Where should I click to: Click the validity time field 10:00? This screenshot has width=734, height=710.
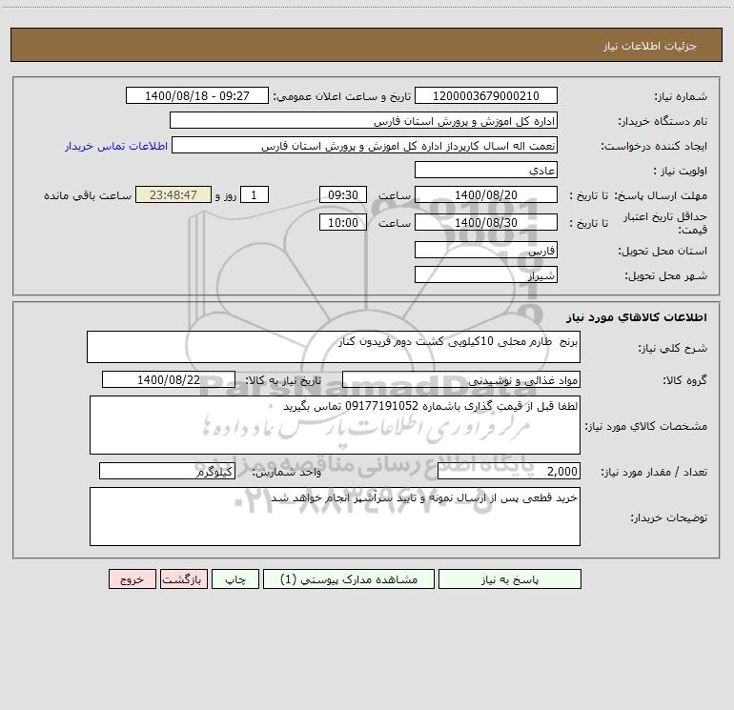(342, 222)
